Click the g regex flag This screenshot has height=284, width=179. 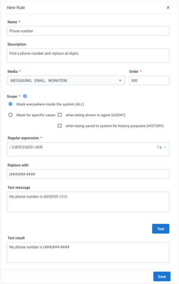pyautogui.click(x=160, y=148)
